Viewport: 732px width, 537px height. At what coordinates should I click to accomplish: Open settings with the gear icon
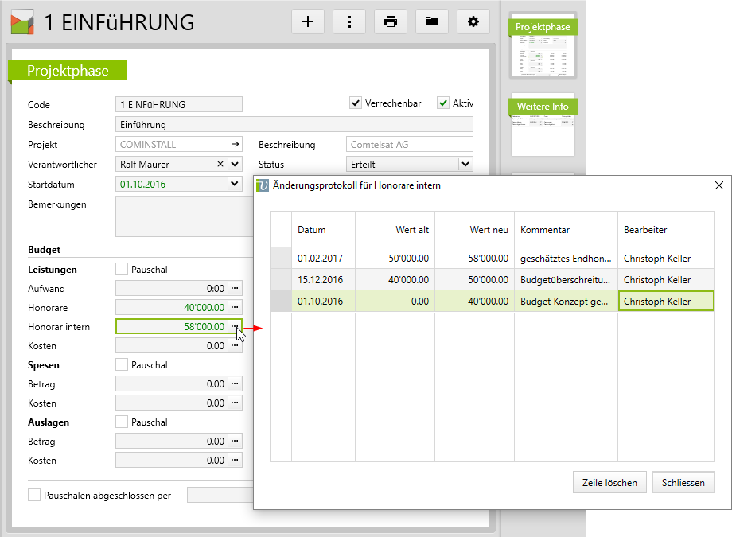(473, 21)
